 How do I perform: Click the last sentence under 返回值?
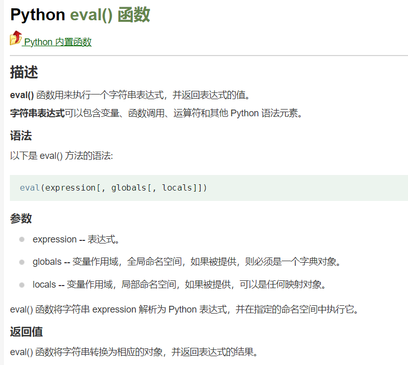tap(133, 352)
